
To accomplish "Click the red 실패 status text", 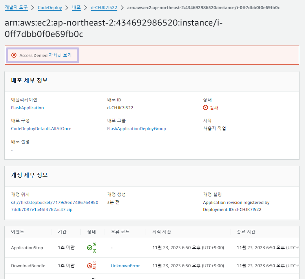I will point(214,107).
